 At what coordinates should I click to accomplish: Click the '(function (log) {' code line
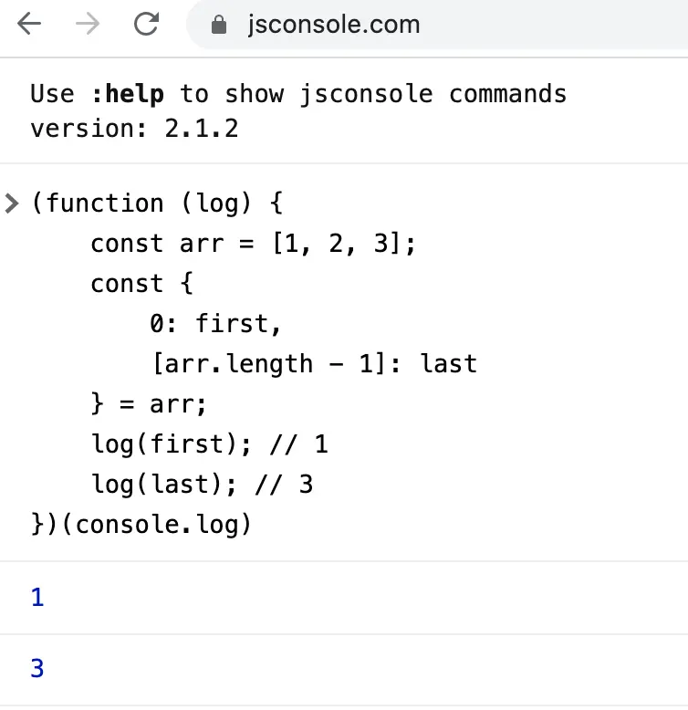click(x=157, y=203)
